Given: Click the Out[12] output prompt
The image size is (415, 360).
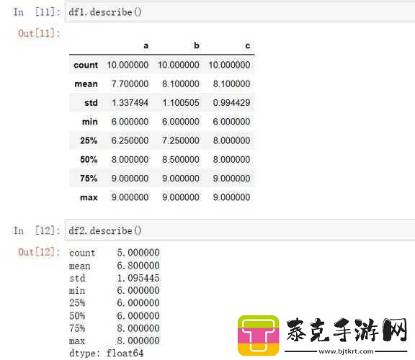Looking at the screenshot, I should tap(39, 252).
